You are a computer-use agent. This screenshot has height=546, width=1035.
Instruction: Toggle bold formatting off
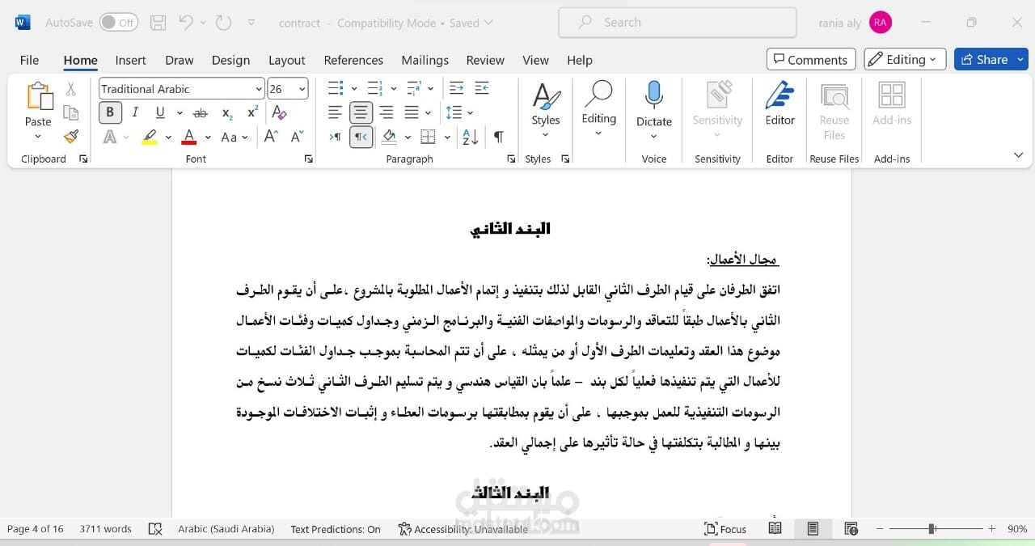(x=110, y=112)
